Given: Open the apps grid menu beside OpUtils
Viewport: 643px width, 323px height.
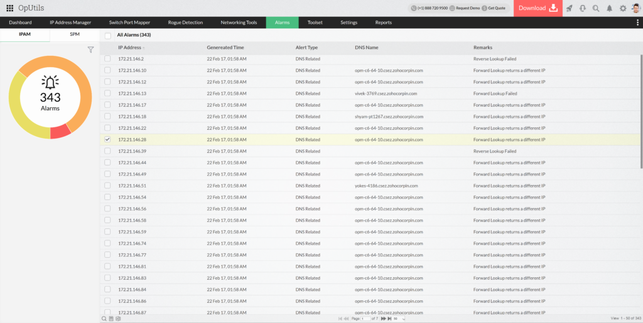Looking at the screenshot, I should (10, 8).
